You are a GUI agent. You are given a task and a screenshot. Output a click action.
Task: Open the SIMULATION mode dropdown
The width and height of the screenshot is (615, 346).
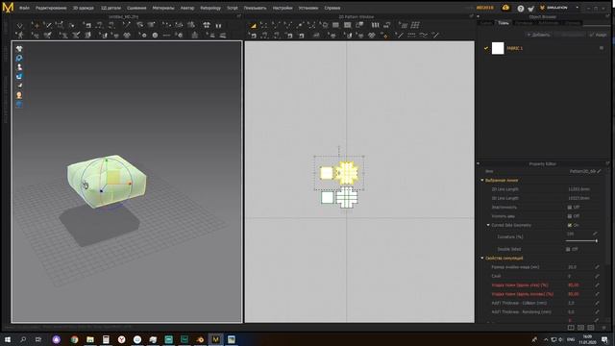577,8
